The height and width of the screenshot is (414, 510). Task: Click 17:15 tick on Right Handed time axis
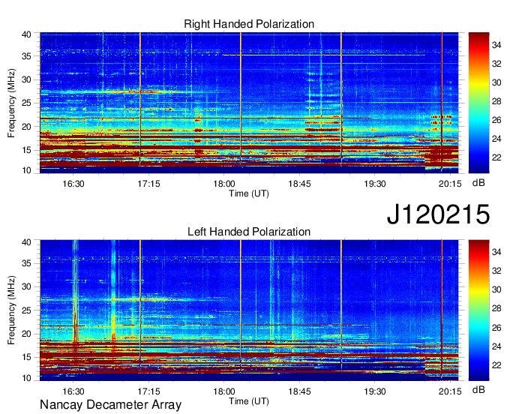[x=148, y=184]
